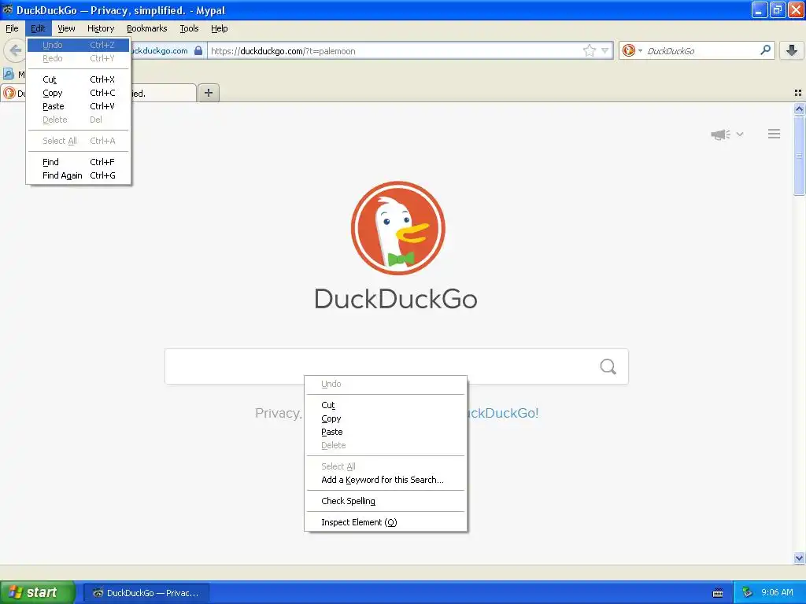The image size is (806, 604).
Task: Toggle Check Spelling in the context menu
Action: pos(386,501)
